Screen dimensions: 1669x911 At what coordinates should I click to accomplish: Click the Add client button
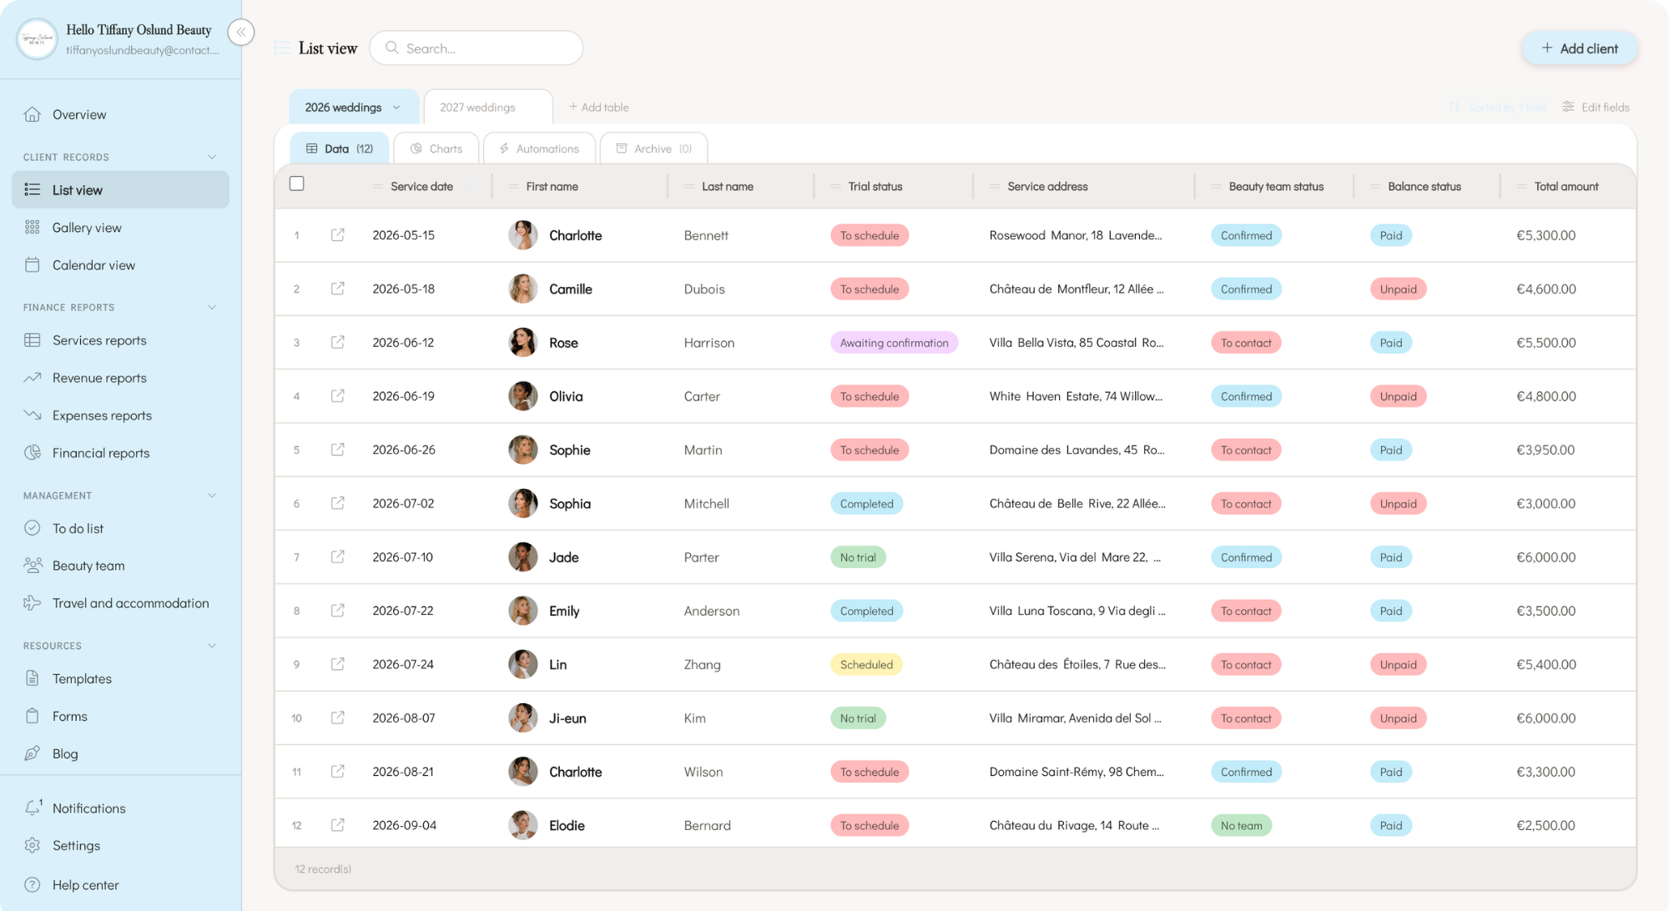[x=1580, y=48]
